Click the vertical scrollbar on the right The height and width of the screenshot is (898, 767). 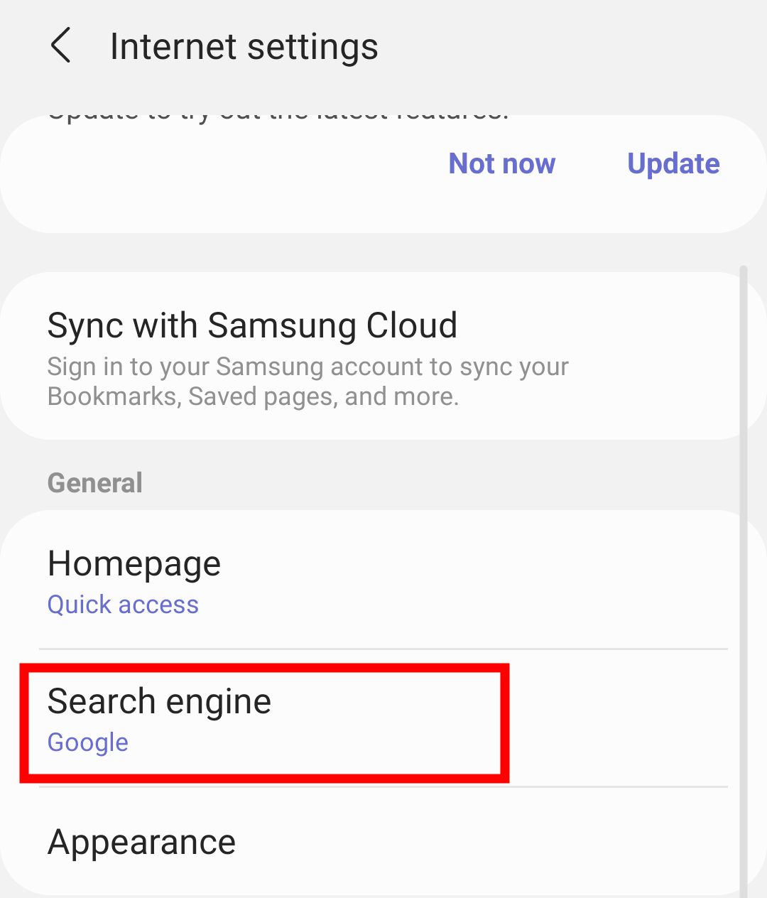click(743, 568)
